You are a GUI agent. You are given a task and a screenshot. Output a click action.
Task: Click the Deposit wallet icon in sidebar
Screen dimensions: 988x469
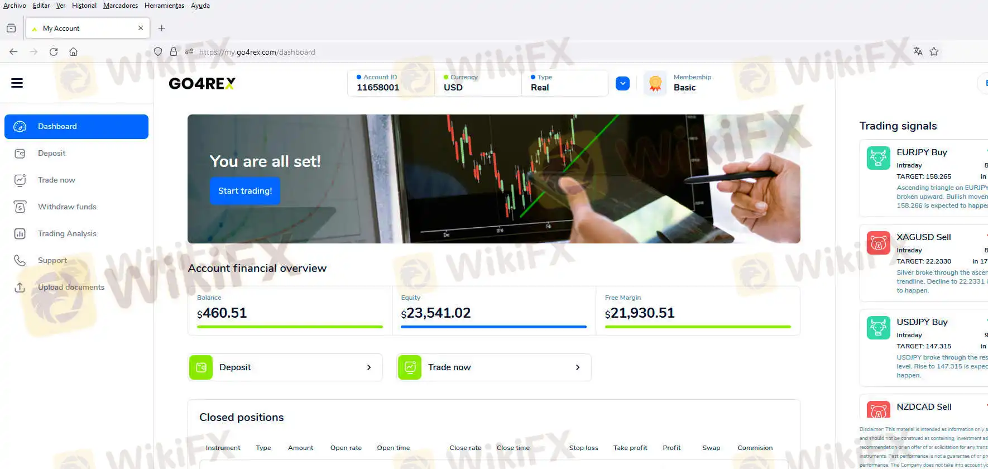(20, 154)
